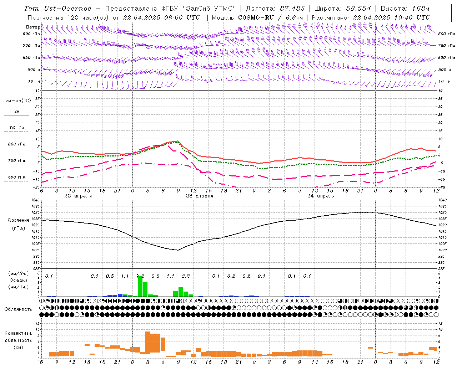Click the 0.5 three-hour precipitation value
Screen dimensions: 457x365
pyautogui.click(x=110, y=276)
